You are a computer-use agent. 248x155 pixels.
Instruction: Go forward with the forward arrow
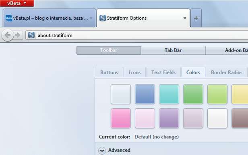pyautogui.click(x=18, y=35)
